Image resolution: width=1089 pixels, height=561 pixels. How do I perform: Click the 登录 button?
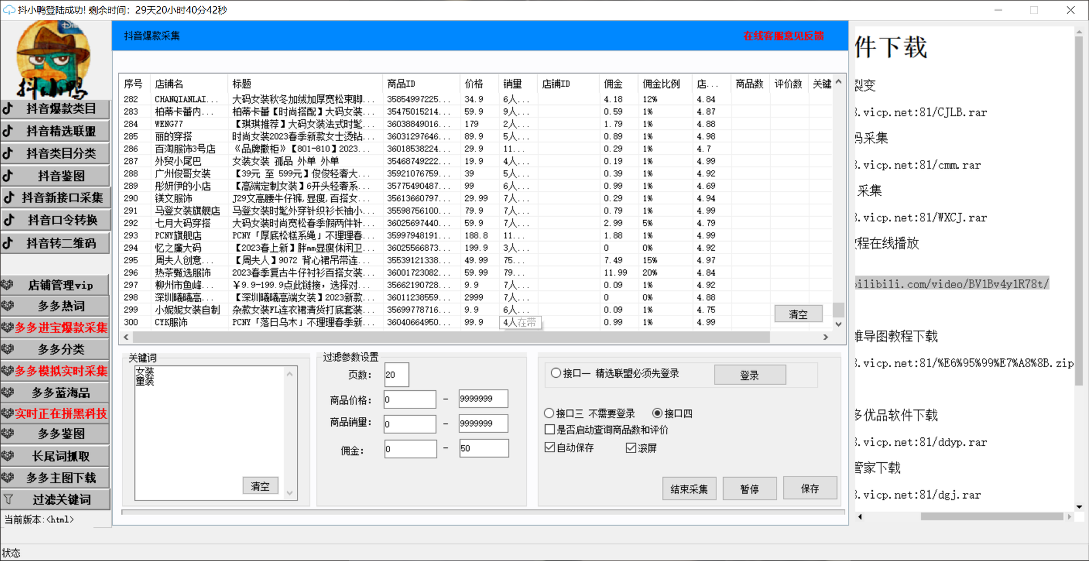pyautogui.click(x=750, y=375)
